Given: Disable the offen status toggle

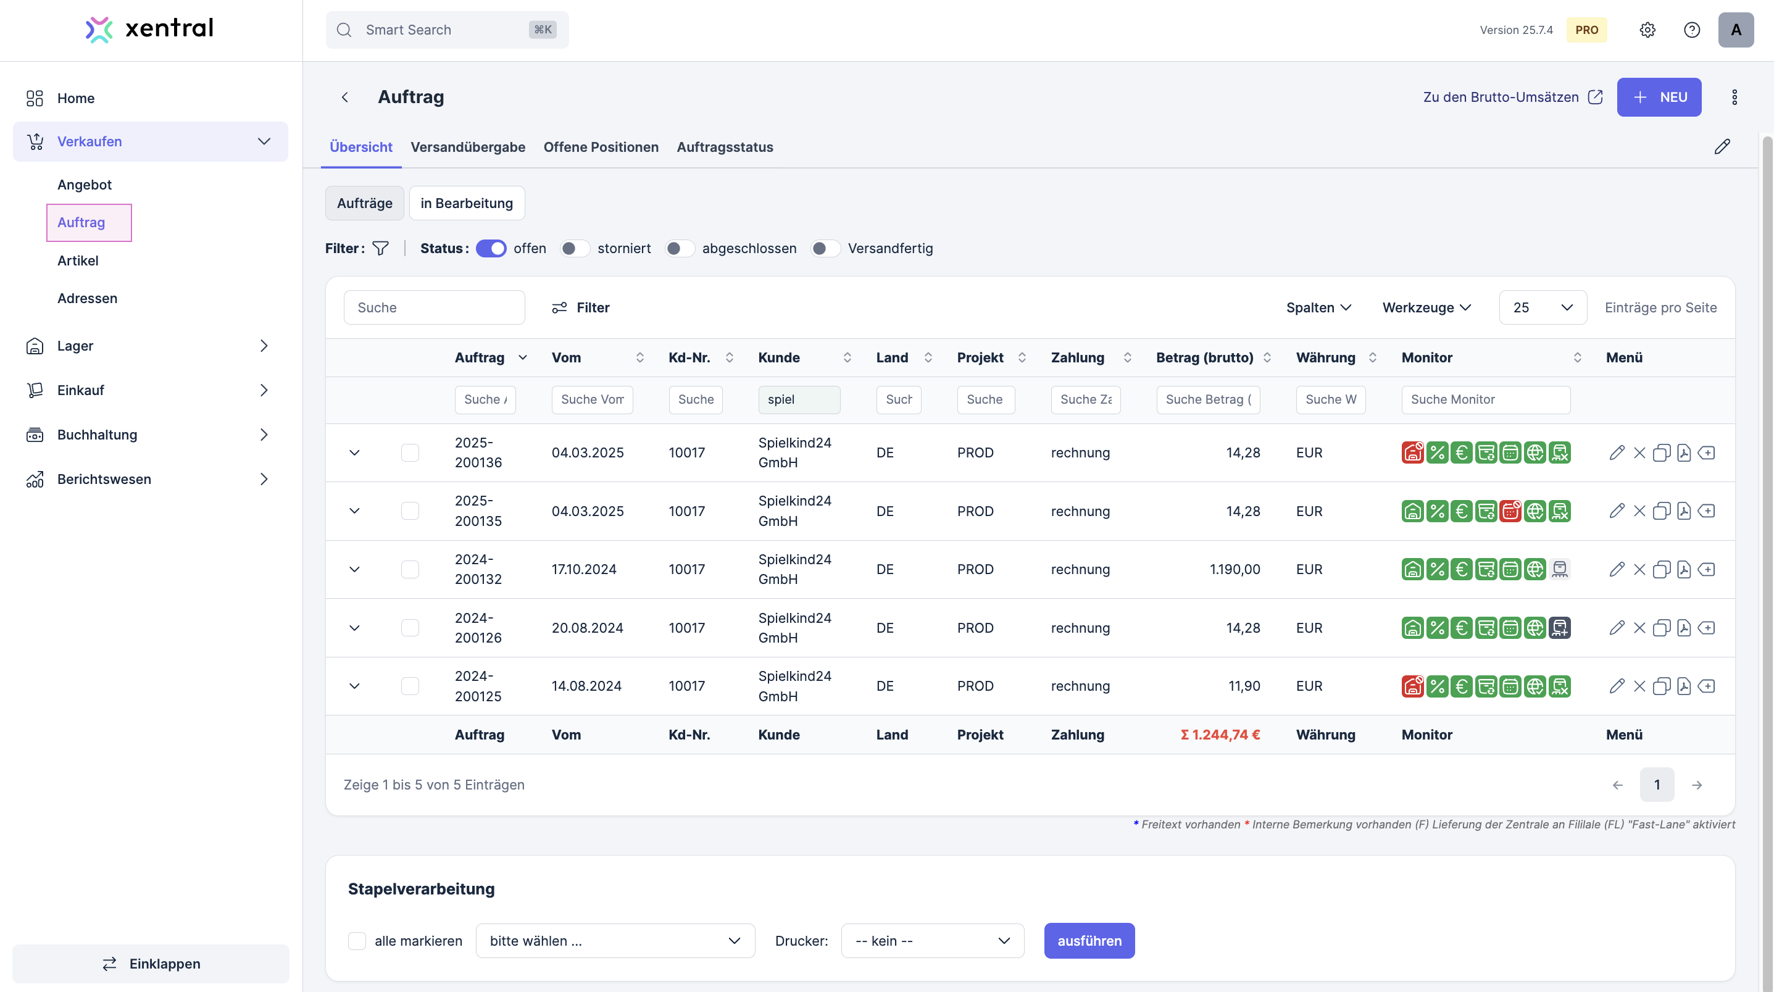Looking at the screenshot, I should (x=490, y=248).
